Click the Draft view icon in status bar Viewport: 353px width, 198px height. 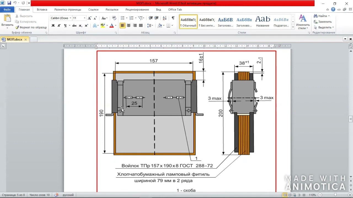pos(304,195)
